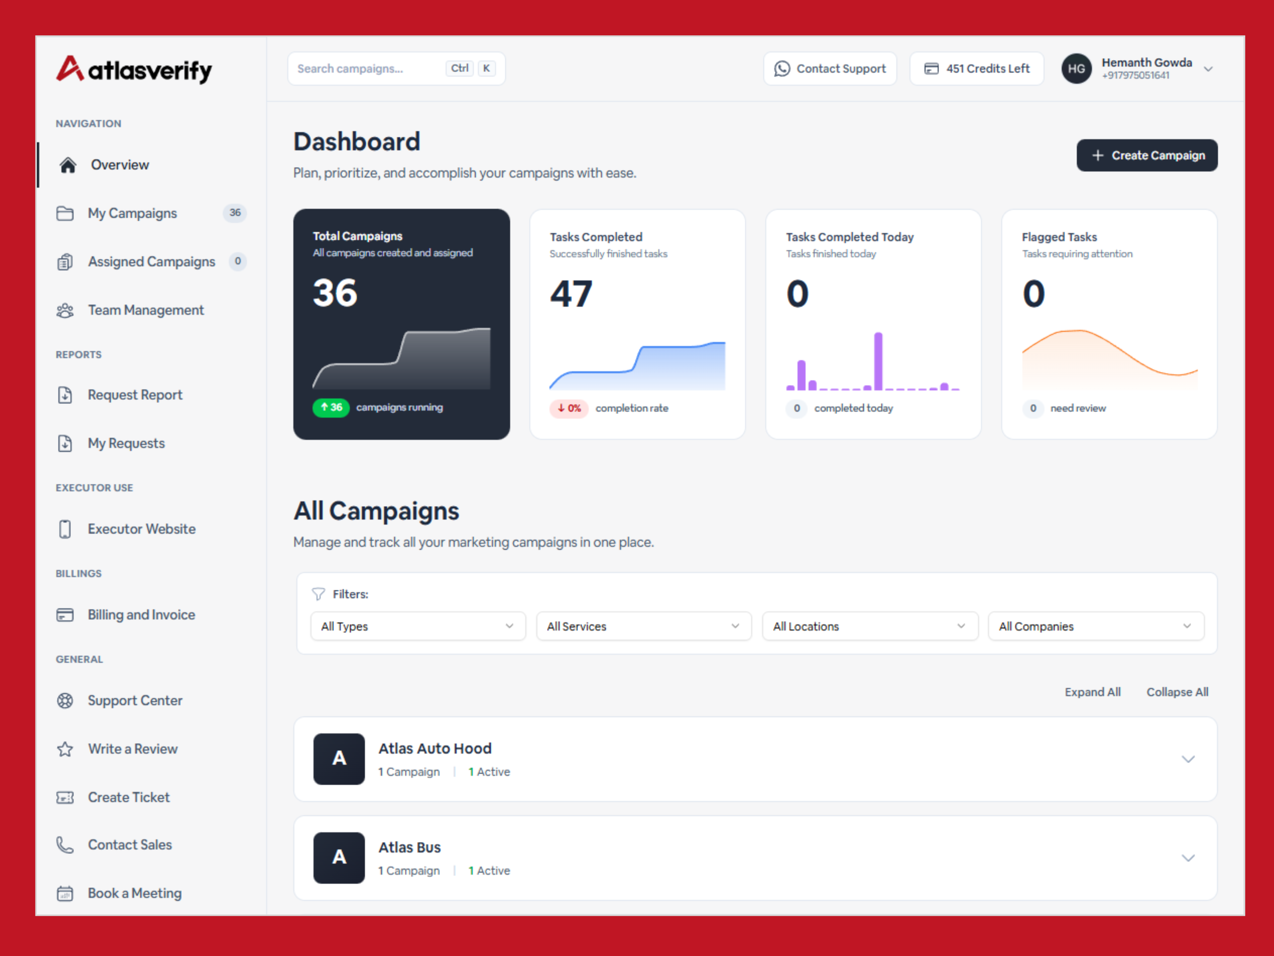
Task: Click the HG user avatar
Action: point(1076,69)
